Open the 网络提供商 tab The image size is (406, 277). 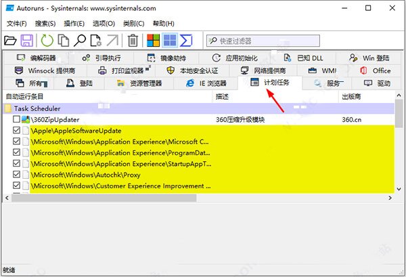click(263, 70)
